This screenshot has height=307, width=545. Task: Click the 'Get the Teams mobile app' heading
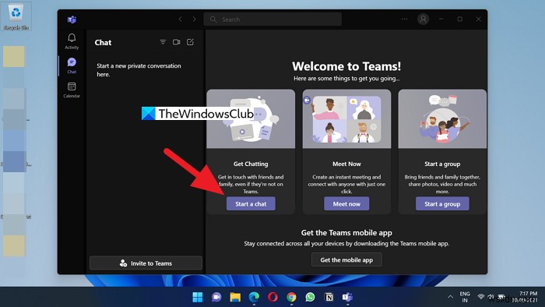(x=346, y=233)
